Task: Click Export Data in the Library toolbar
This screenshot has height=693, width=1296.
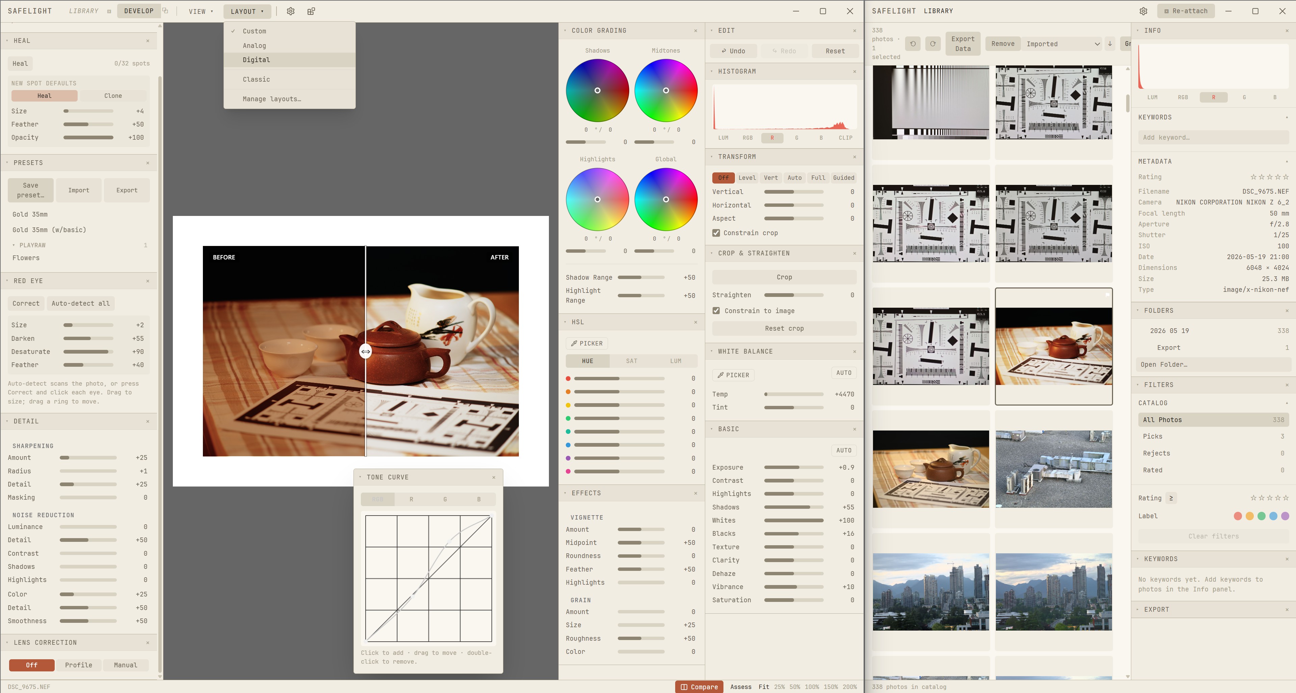Action: point(962,44)
